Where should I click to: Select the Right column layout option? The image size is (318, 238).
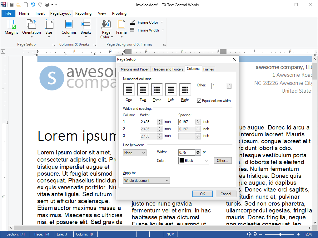coord(185,90)
